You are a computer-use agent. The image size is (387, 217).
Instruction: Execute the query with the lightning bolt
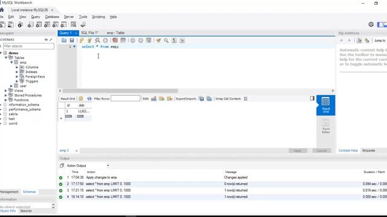(82, 40)
